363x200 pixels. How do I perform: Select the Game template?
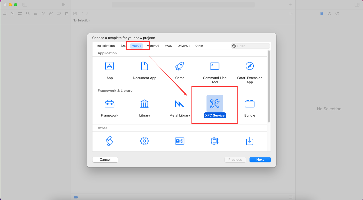click(x=180, y=66)
